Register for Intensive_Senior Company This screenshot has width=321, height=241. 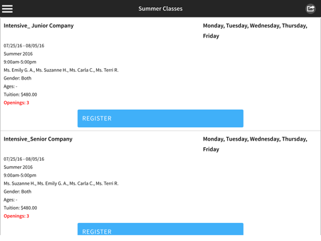click(x=160, y=229)
